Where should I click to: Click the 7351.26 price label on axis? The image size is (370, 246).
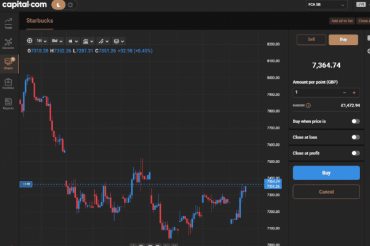(273, 186)
